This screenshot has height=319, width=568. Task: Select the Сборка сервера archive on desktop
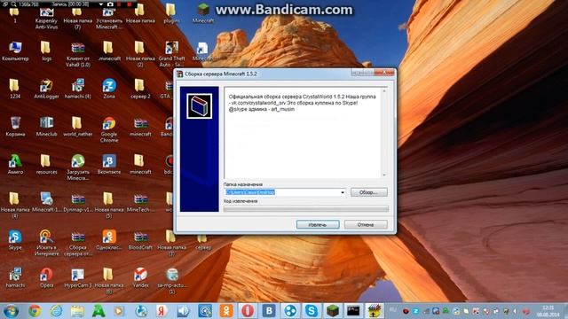coord(77,243)
